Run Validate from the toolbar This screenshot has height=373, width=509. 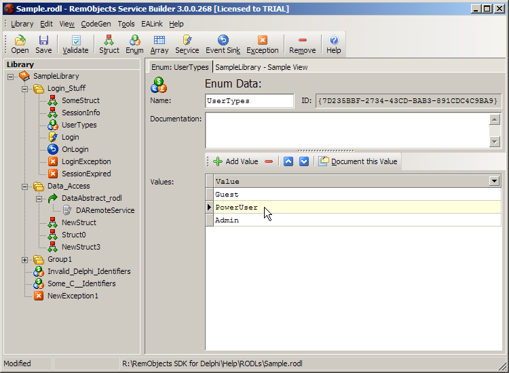pyautogui.click(x=75, y=40)
